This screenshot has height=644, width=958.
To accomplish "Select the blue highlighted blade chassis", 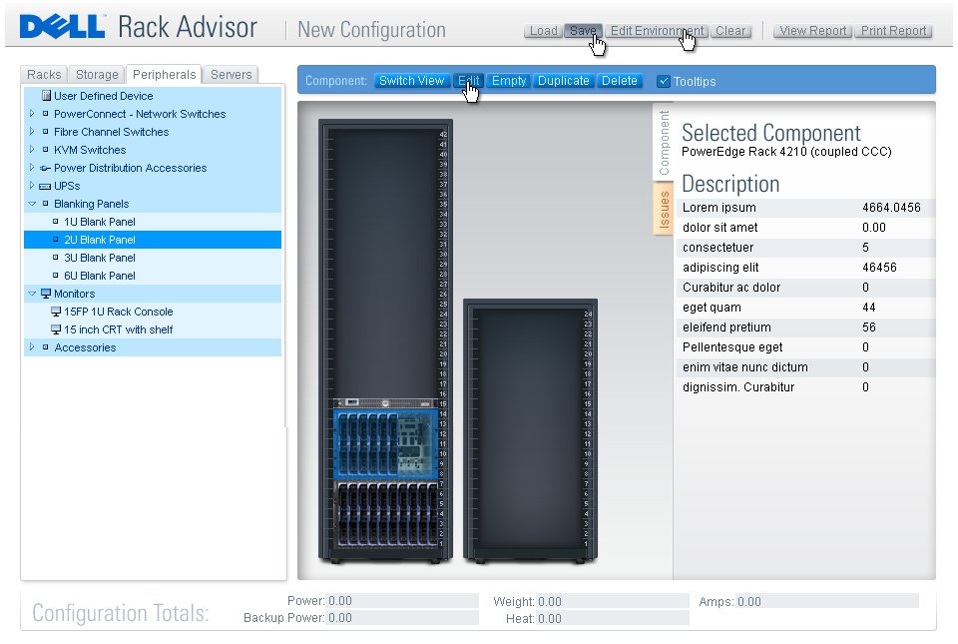I will coord(386,443).
